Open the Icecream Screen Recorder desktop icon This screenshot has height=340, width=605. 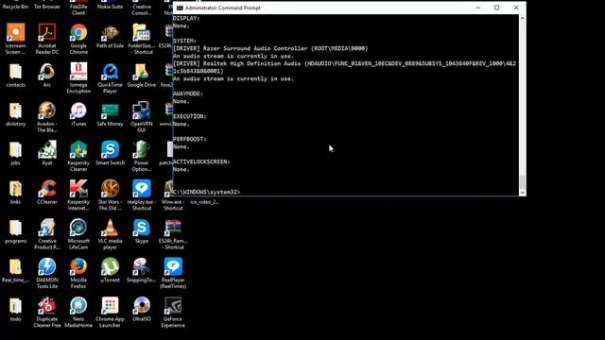[x=15, y=32]
